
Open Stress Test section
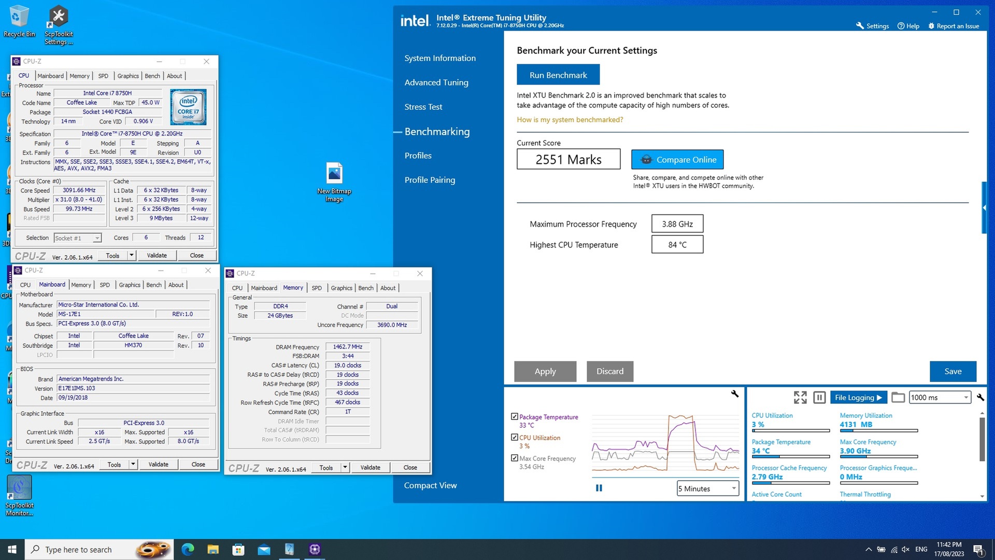[x=423, y=107]
